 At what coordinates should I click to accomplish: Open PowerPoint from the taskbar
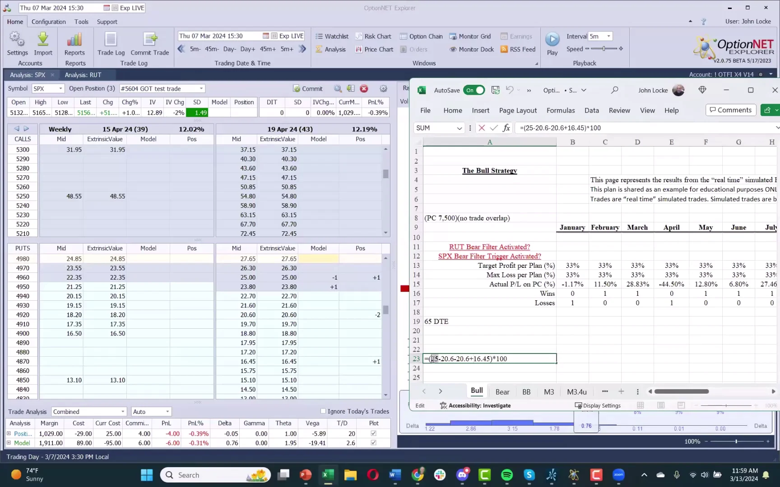click(306, 475)
